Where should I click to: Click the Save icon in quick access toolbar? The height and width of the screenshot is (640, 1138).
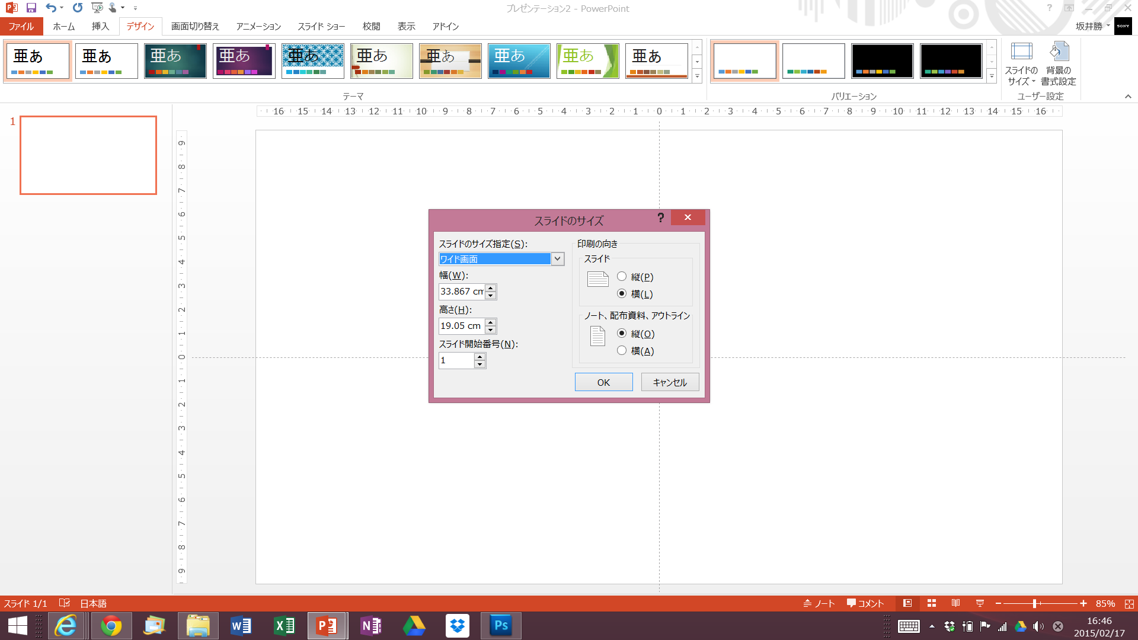31,8
